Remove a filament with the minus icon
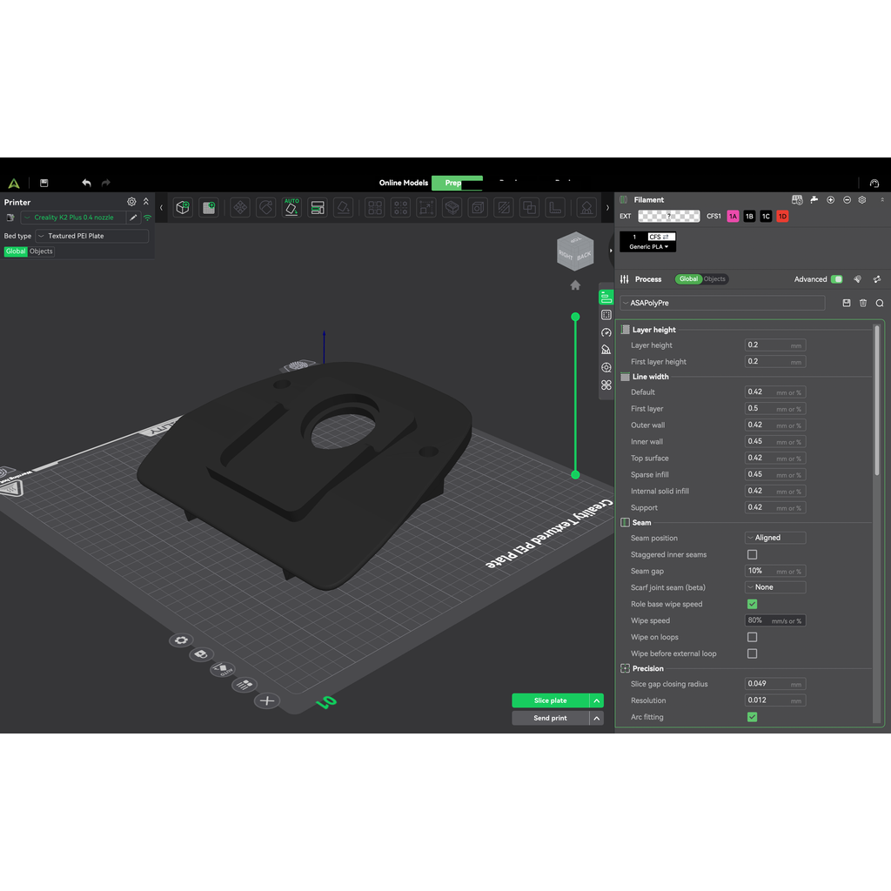The width and height of the screenshot is (891, 891). click(x=847, y=200)
